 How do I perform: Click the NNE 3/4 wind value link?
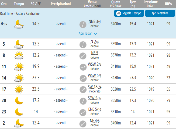point(94,22)
